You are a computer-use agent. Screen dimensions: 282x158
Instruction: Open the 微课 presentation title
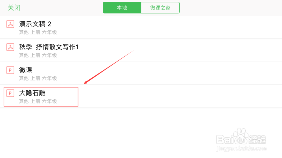26,70
